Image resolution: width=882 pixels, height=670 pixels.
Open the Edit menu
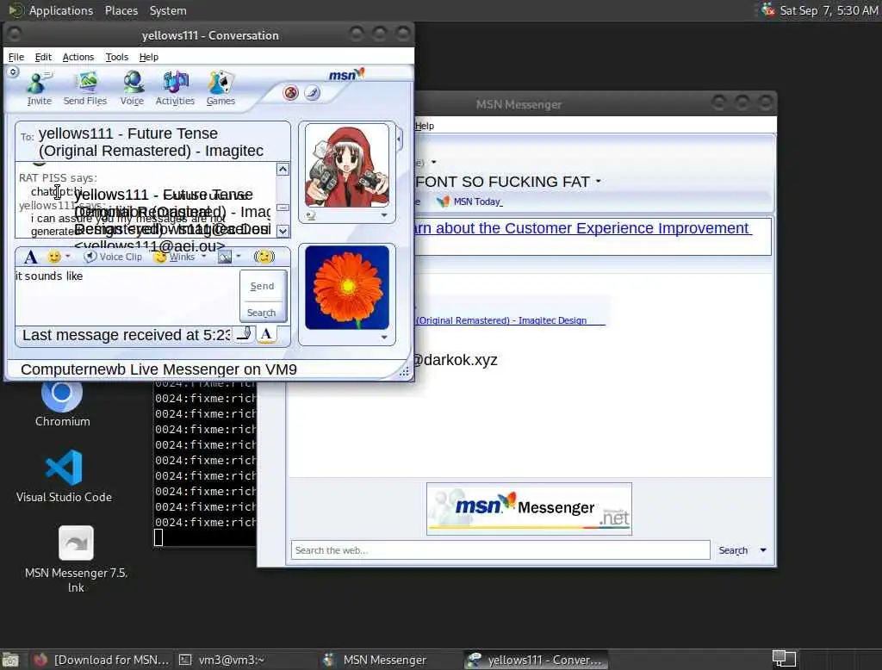click(x=43, y=57)
